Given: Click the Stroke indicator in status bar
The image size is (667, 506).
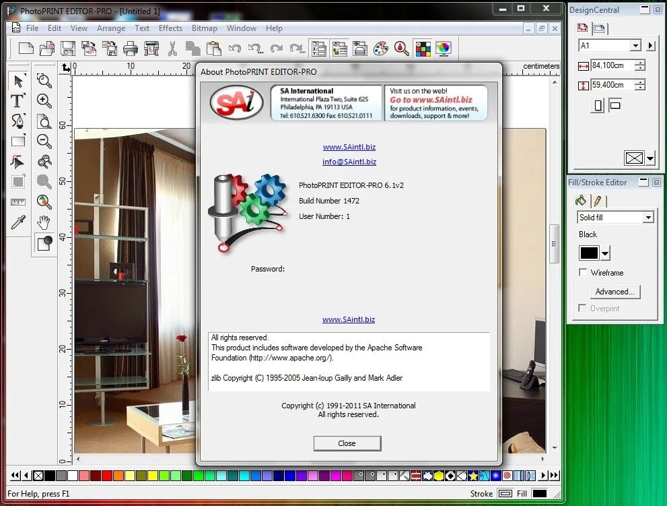Looking at the screenshot, I should (x=505, y=494).
